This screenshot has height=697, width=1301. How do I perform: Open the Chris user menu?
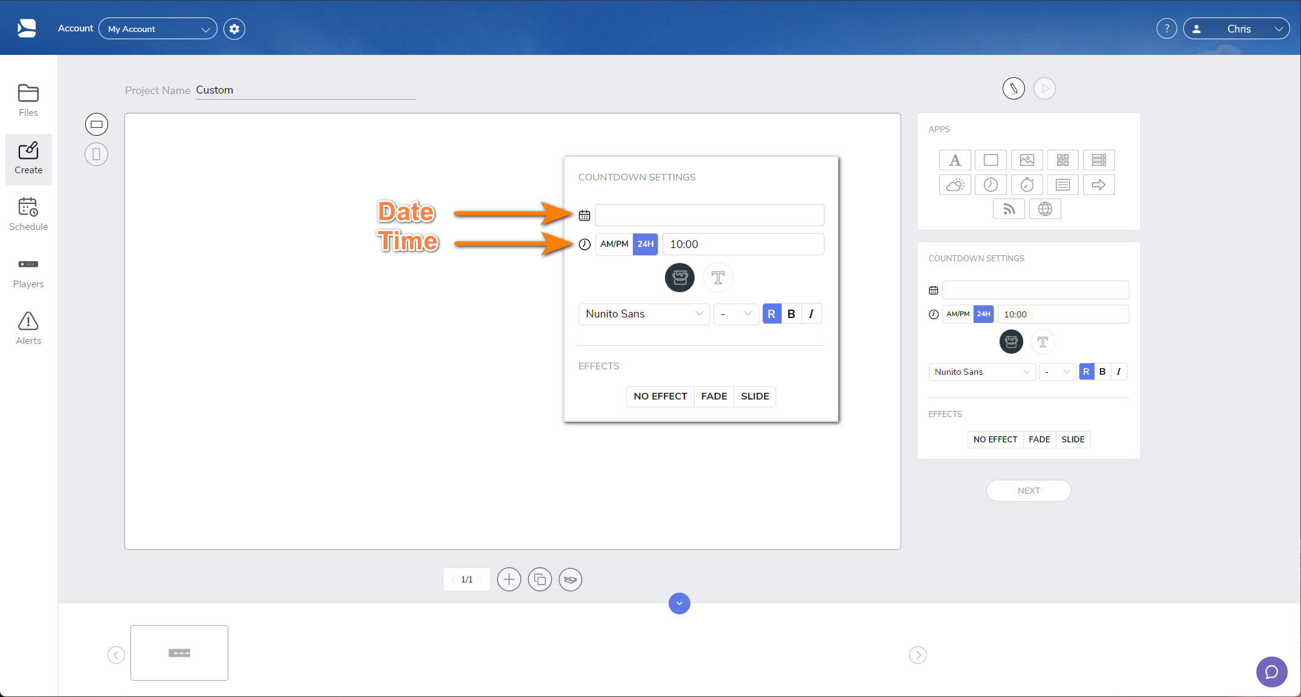coord(1237,29)
